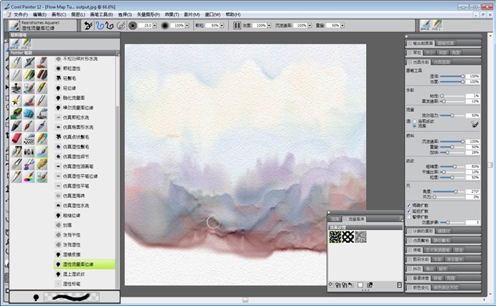Screen dimensions: 496x306
Task: Pick the second recent brush in left panel header
Action: tap(27, 44)
